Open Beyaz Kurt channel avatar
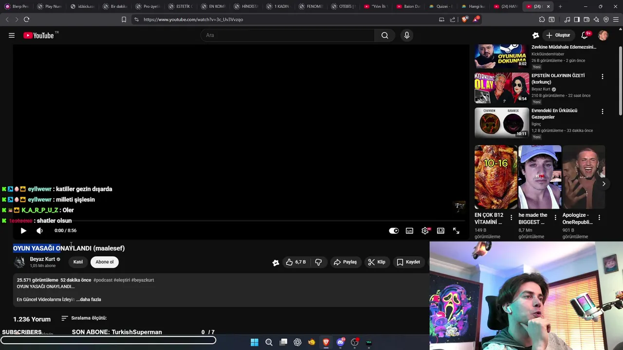 tap(19, 262)
